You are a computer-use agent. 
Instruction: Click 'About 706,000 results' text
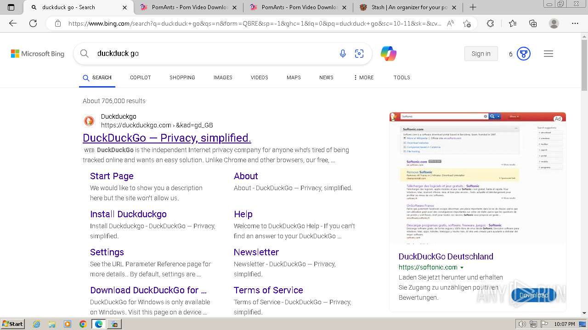coord(114,101)
